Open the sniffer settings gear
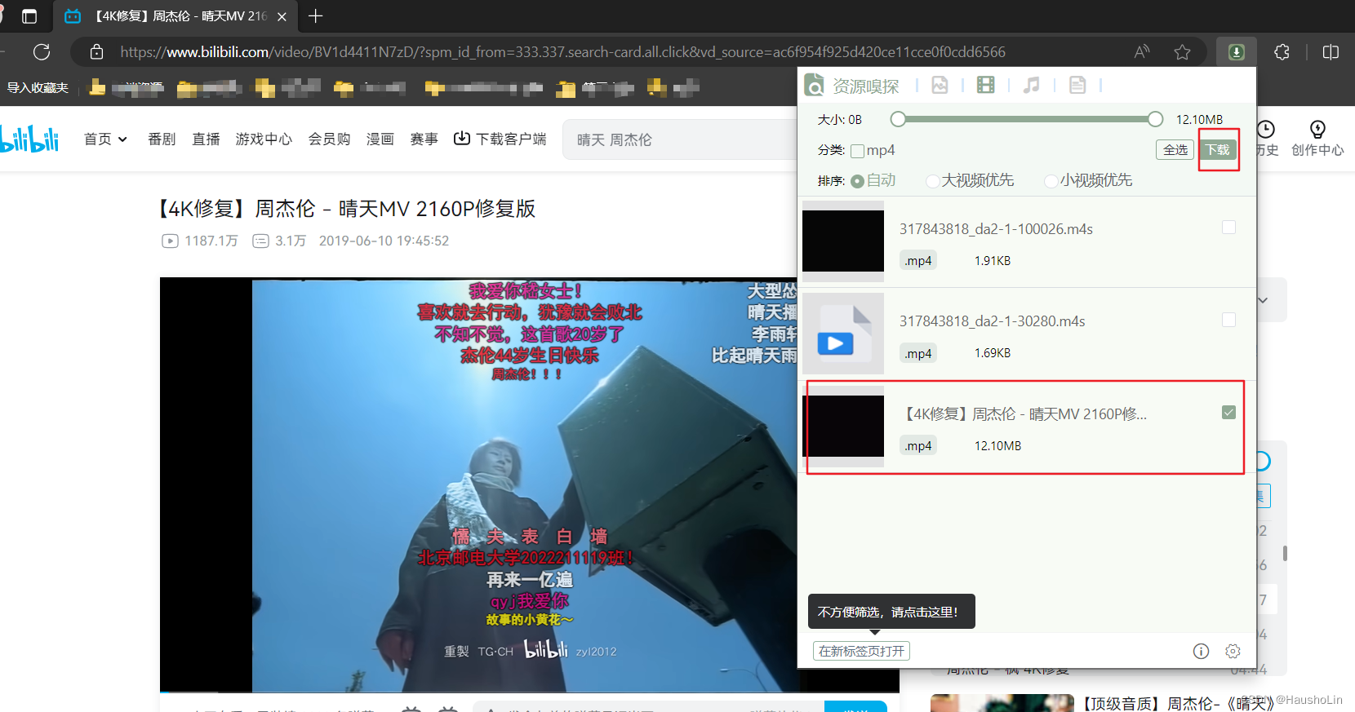This screenshot has width=1355, height=712. [1233, 651]
